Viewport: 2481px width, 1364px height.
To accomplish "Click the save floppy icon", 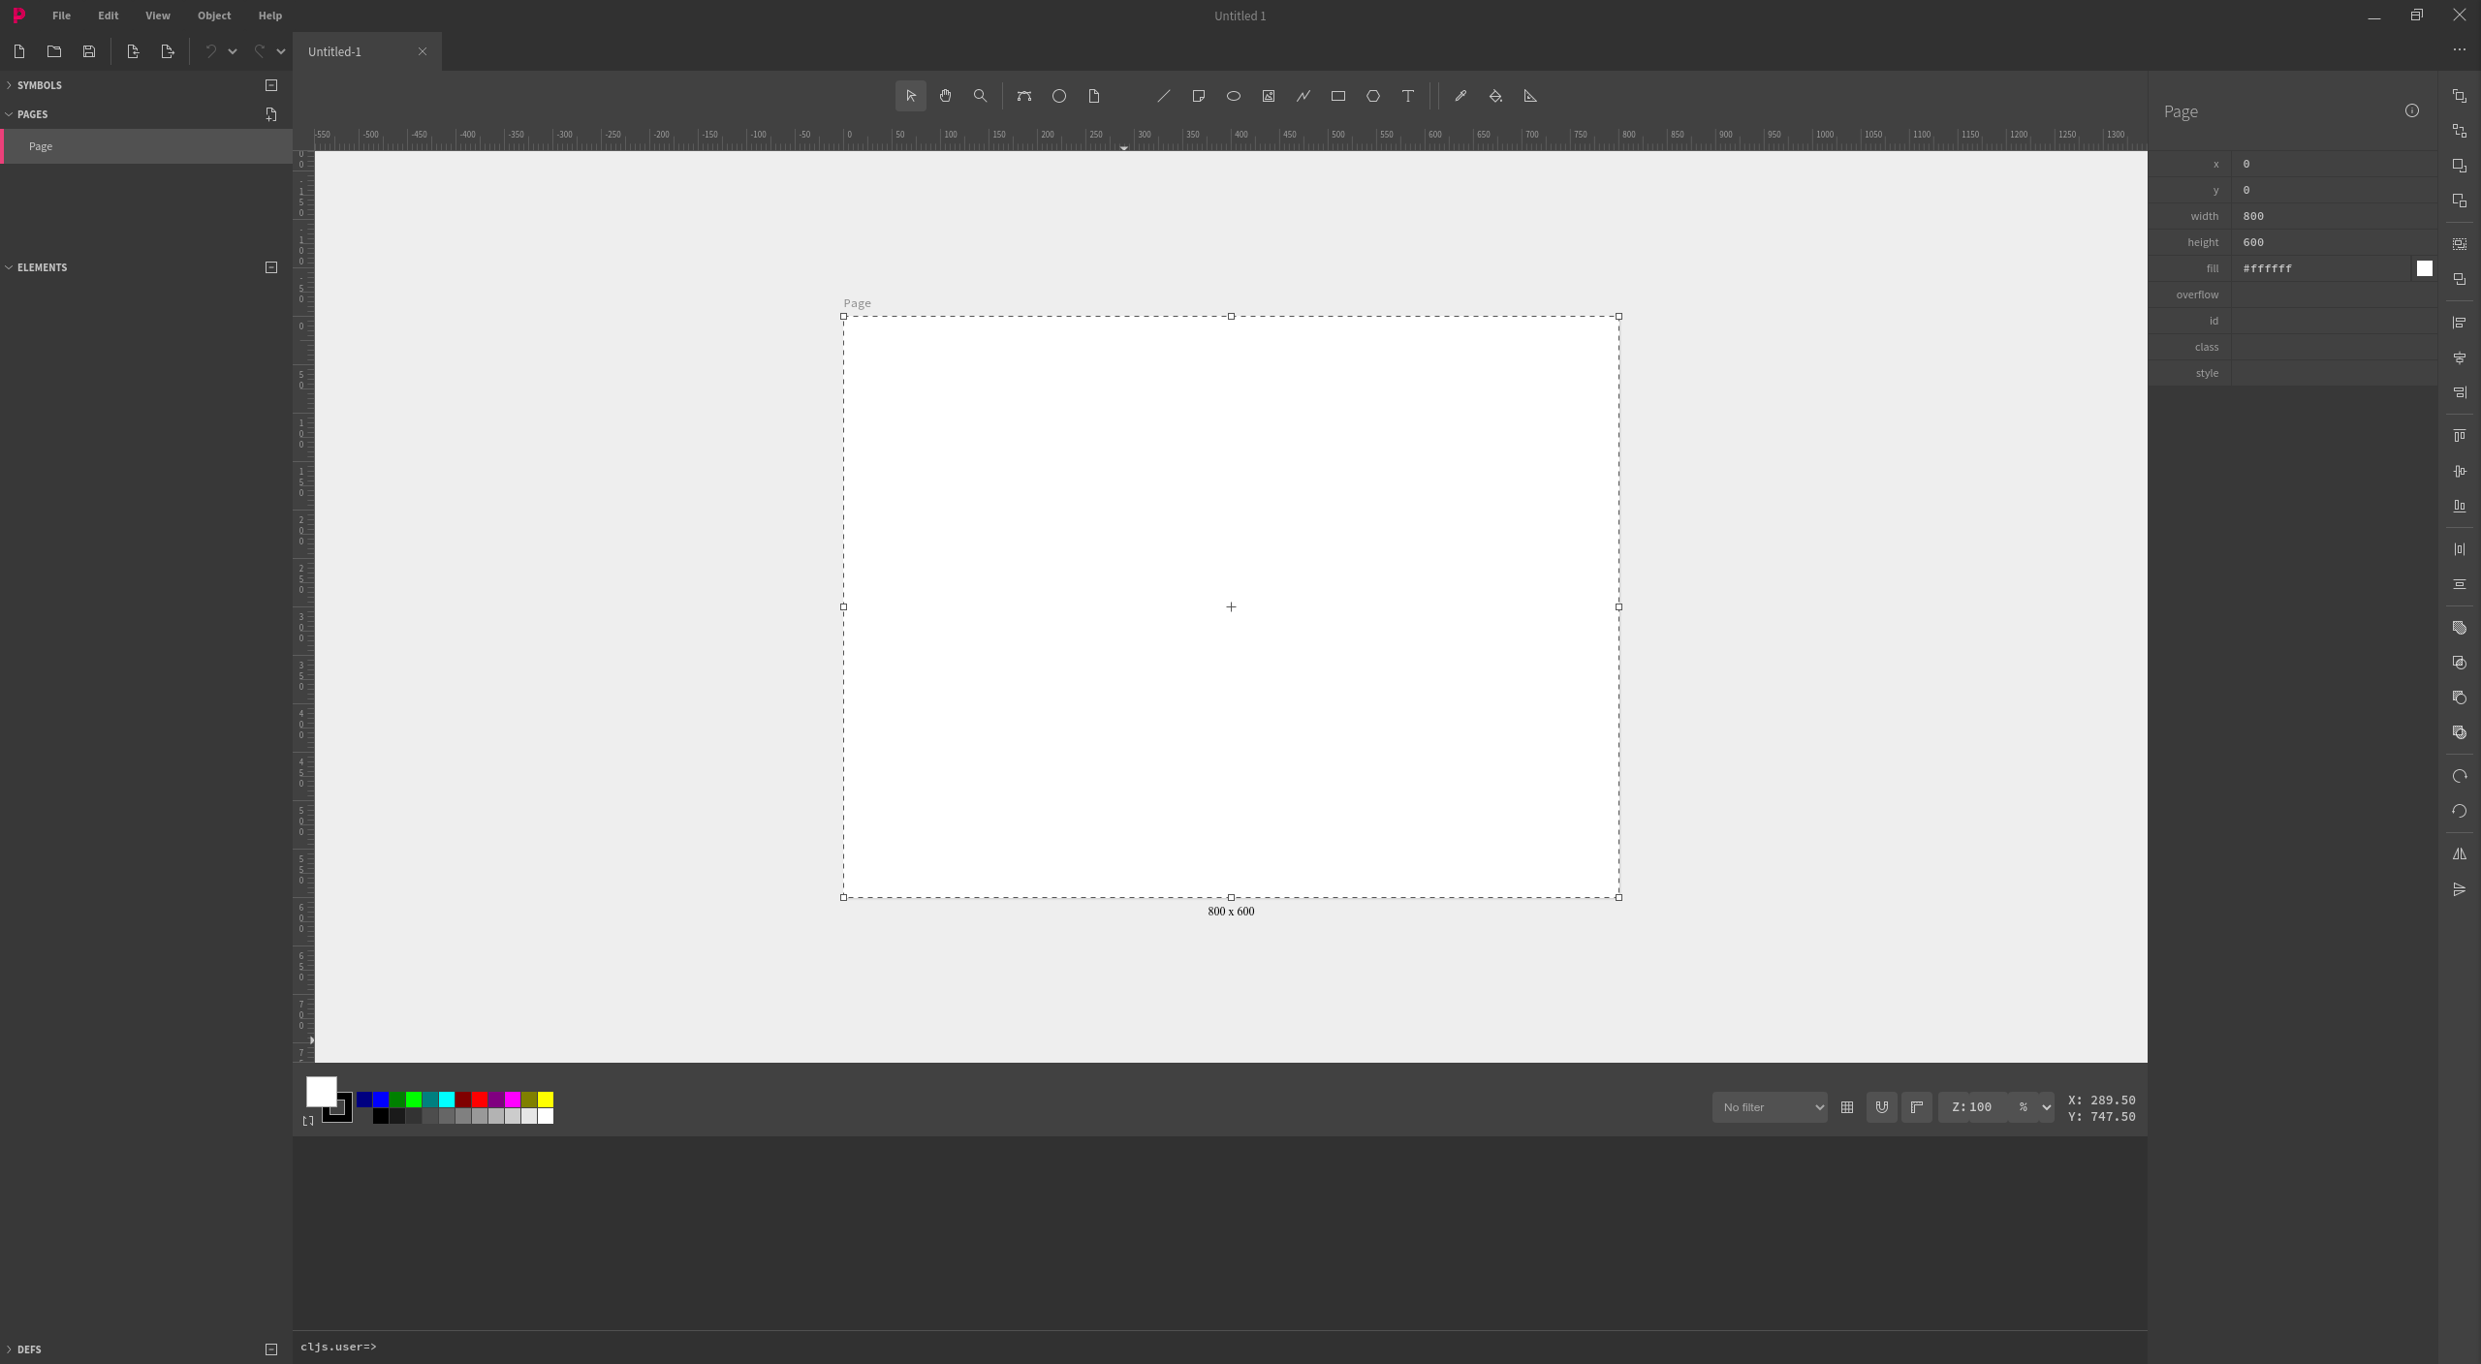I will [x=89, y=51].
